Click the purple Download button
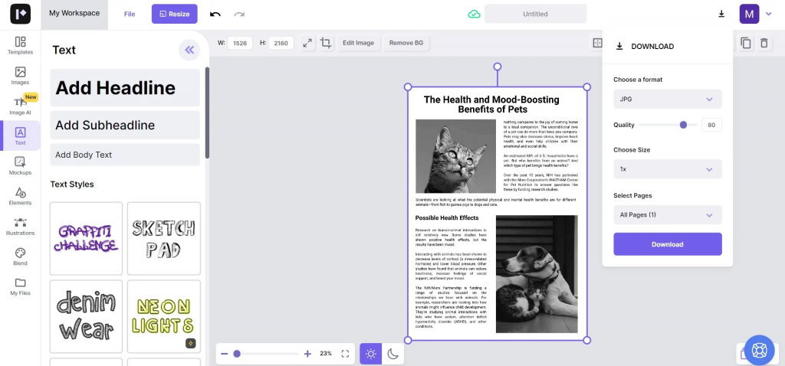 tap(668, 244)
